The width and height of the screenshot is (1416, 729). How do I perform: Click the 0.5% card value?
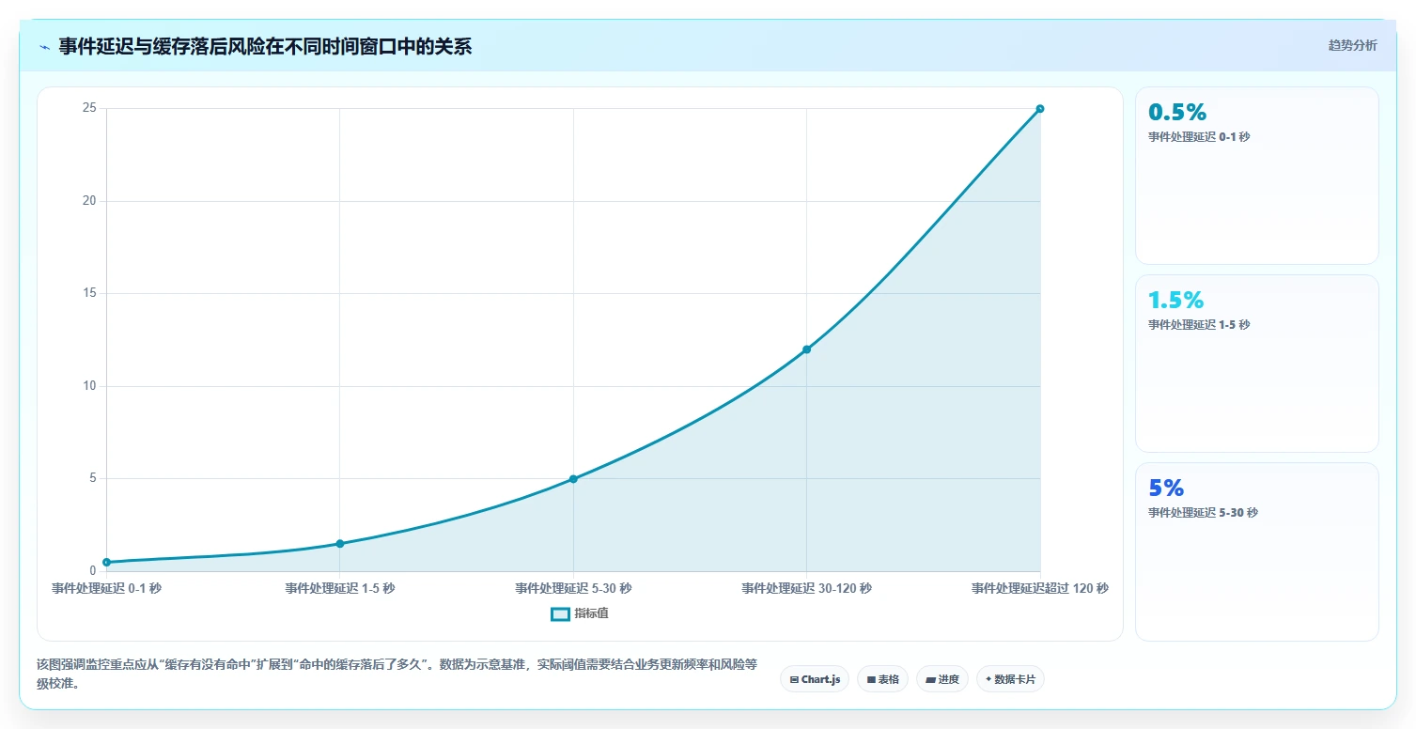[1177, 112]
